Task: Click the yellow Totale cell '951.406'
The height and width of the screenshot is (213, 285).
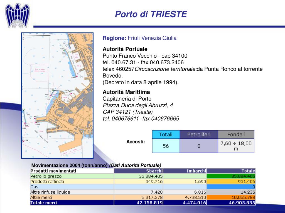Action: 231,181
